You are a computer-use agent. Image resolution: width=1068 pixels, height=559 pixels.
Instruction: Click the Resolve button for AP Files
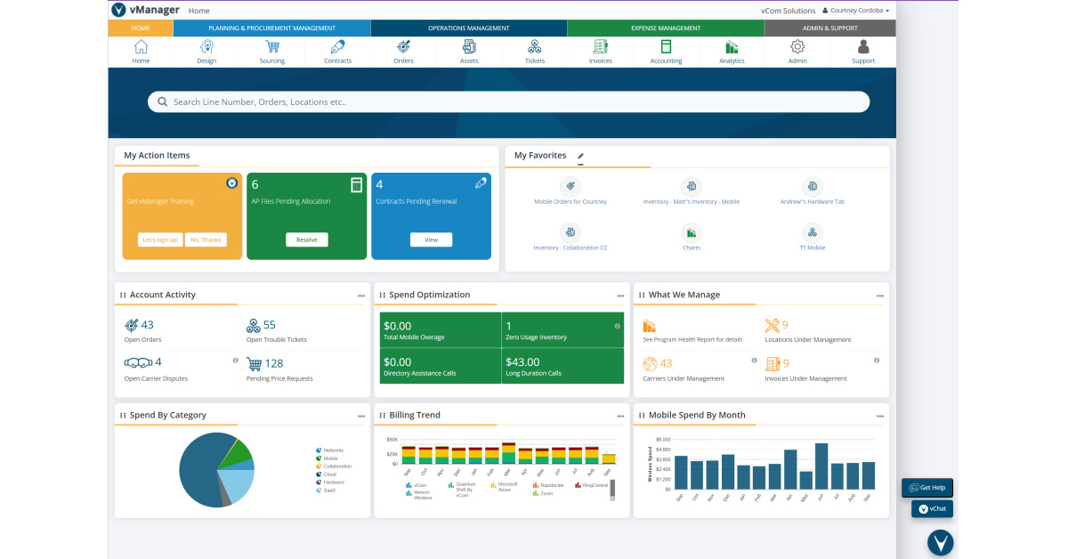point(306,239)
